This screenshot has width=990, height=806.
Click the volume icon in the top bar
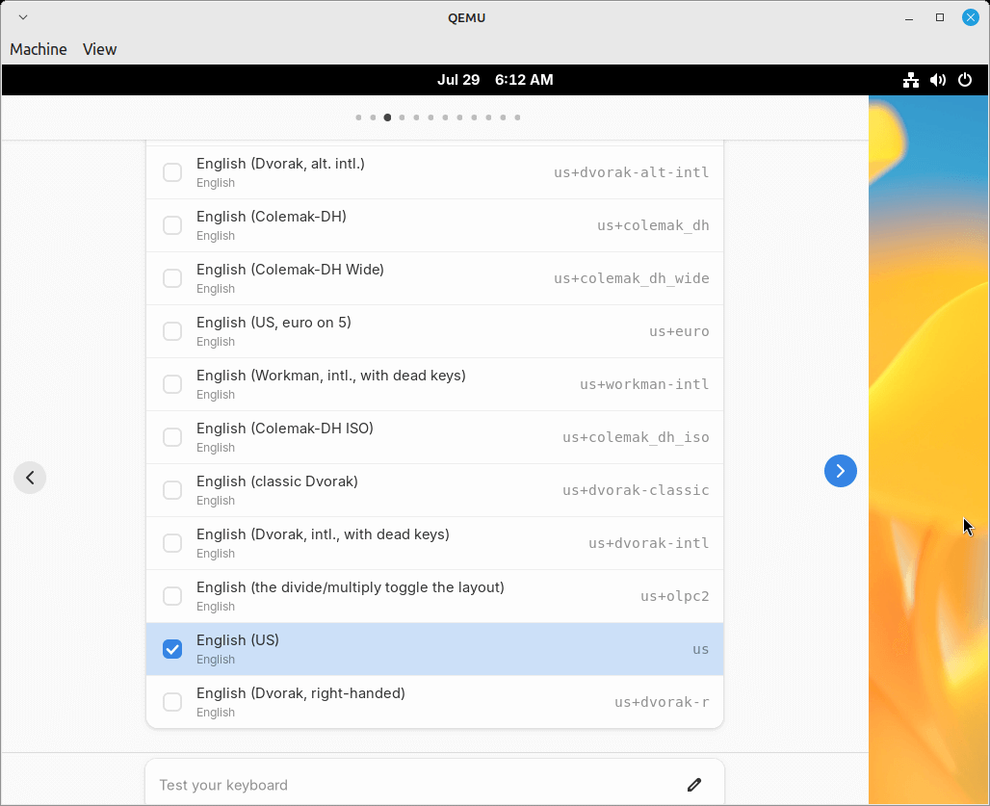pyautogui.click(x=938, y=80)
